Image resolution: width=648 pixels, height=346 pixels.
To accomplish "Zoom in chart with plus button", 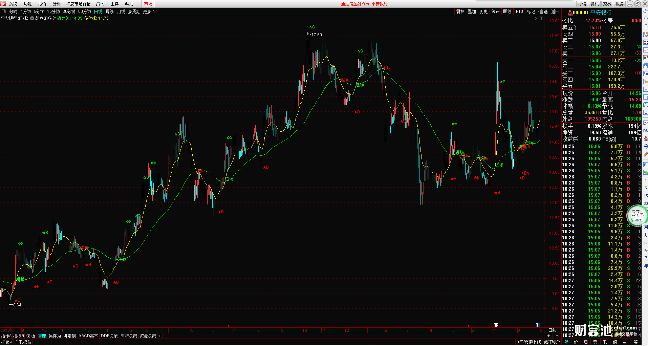I will click(549, 336).
